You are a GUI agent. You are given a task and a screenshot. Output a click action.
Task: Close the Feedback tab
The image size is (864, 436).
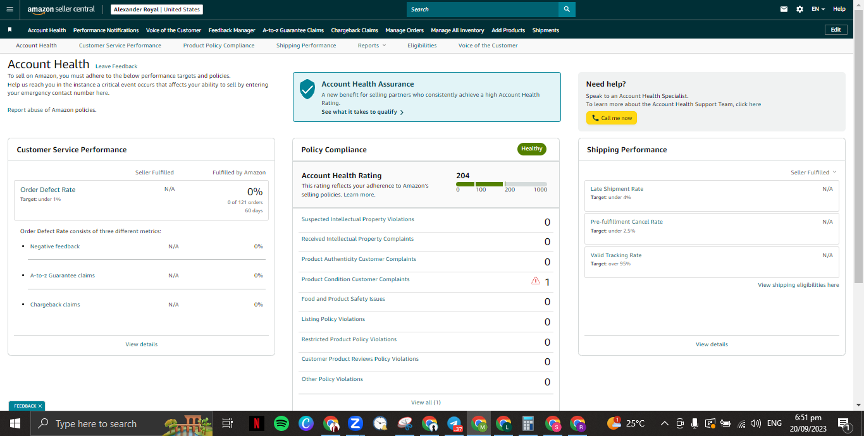click(40, 406)
